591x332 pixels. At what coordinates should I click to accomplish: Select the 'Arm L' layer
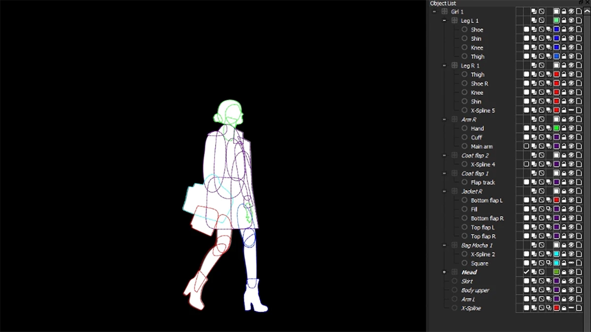(468, 299)
